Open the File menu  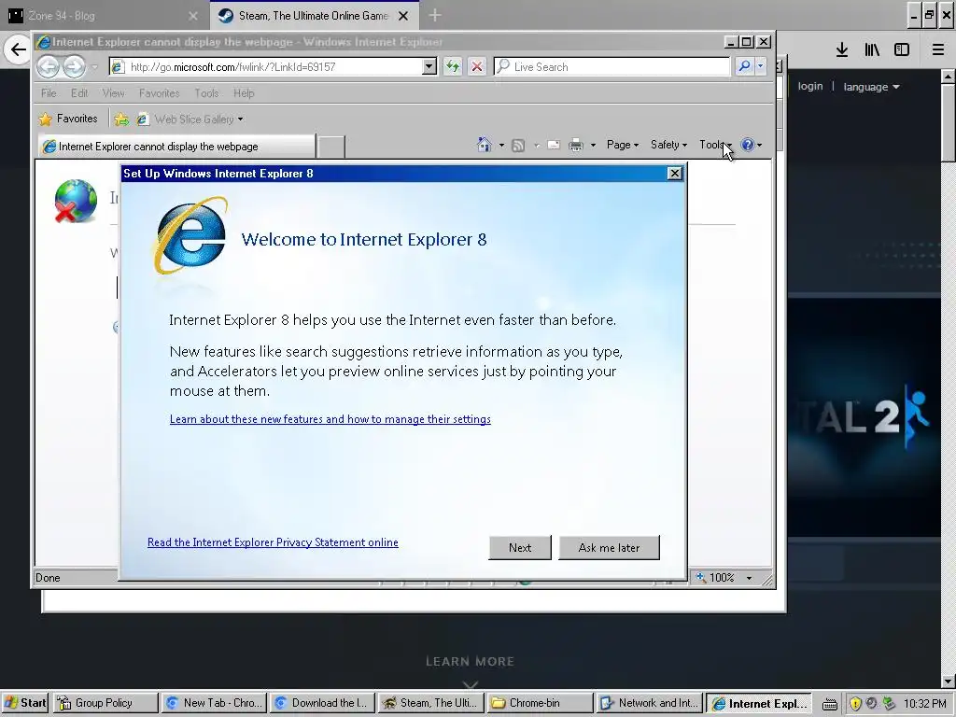tap(49, 93)
